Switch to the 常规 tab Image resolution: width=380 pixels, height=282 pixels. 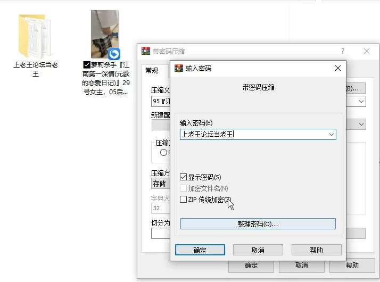152,70
